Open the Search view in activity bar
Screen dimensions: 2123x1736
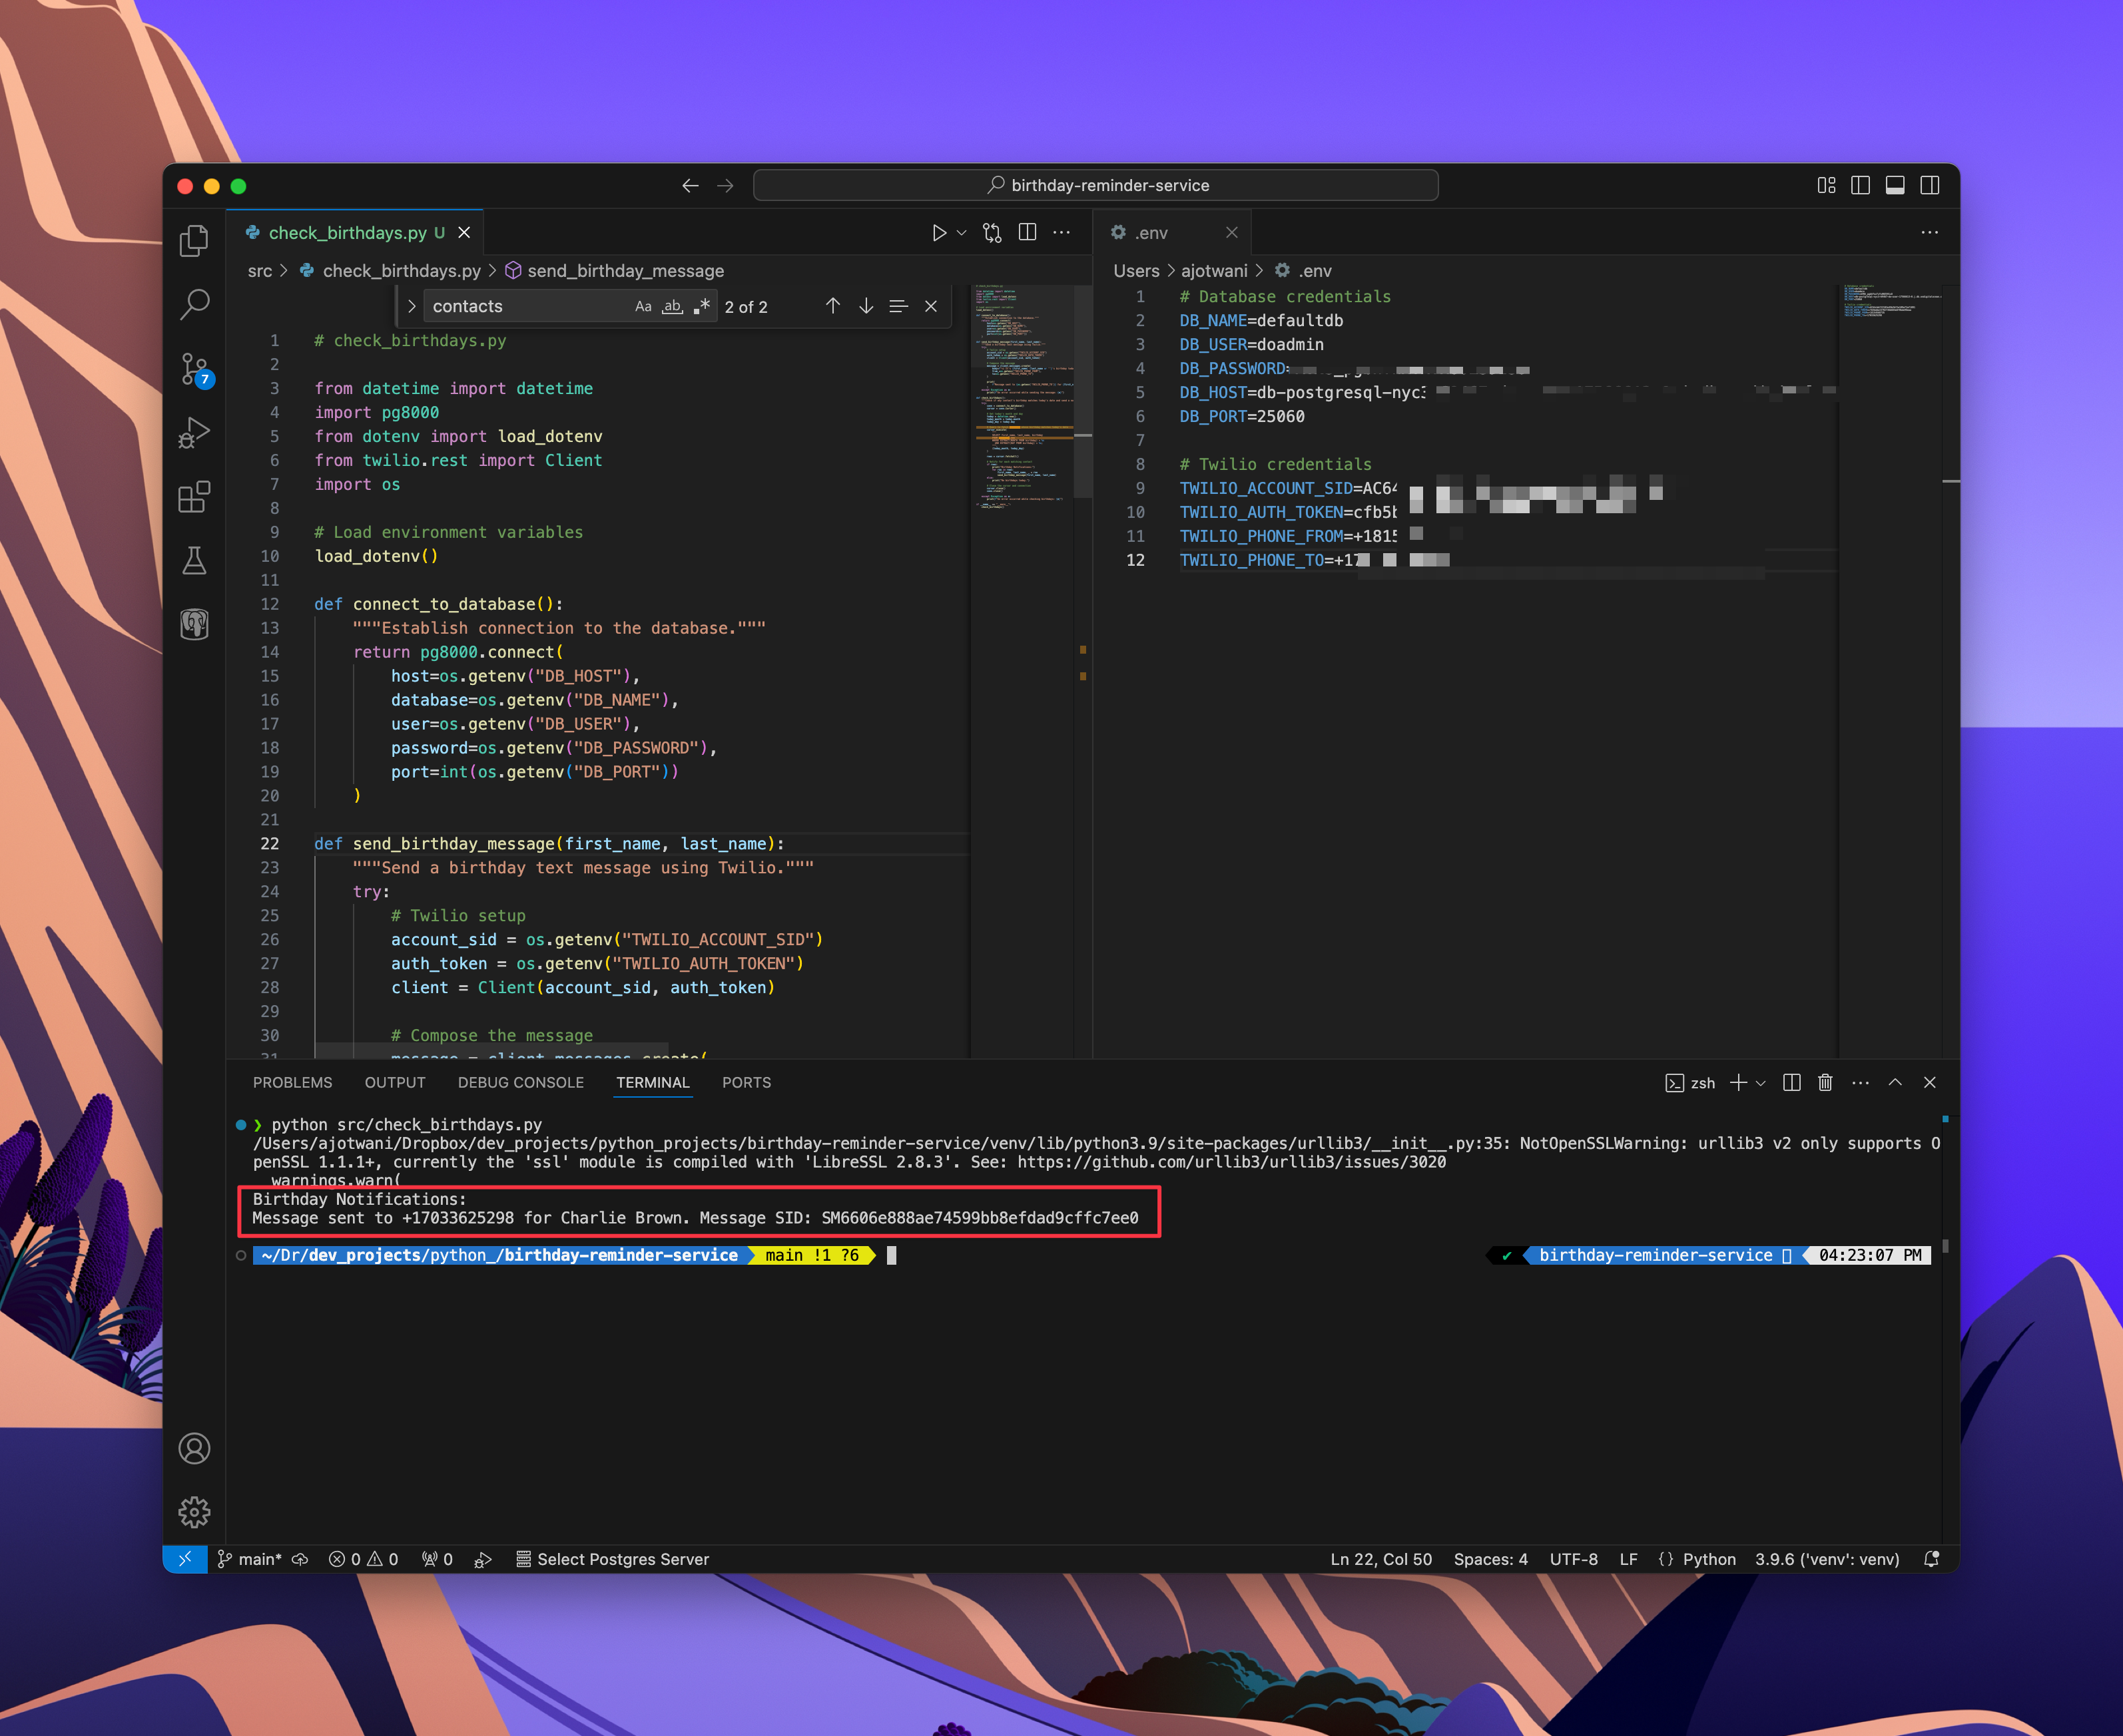coord(194,304)
